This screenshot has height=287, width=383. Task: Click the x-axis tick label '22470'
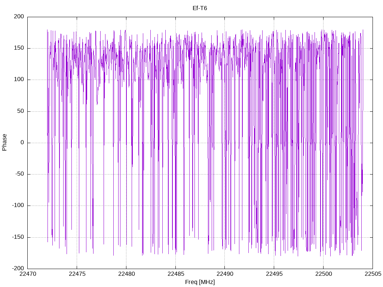(28, 274)
